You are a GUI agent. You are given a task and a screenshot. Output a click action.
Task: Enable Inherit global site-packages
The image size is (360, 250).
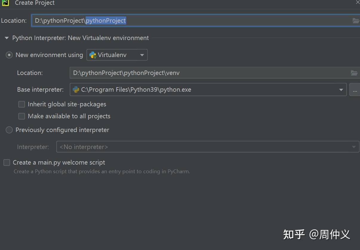[x=21, y=104]
